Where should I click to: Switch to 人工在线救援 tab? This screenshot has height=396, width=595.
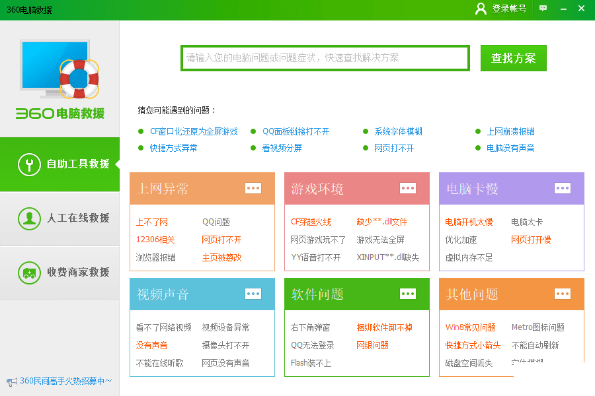(x=59, y=218)
